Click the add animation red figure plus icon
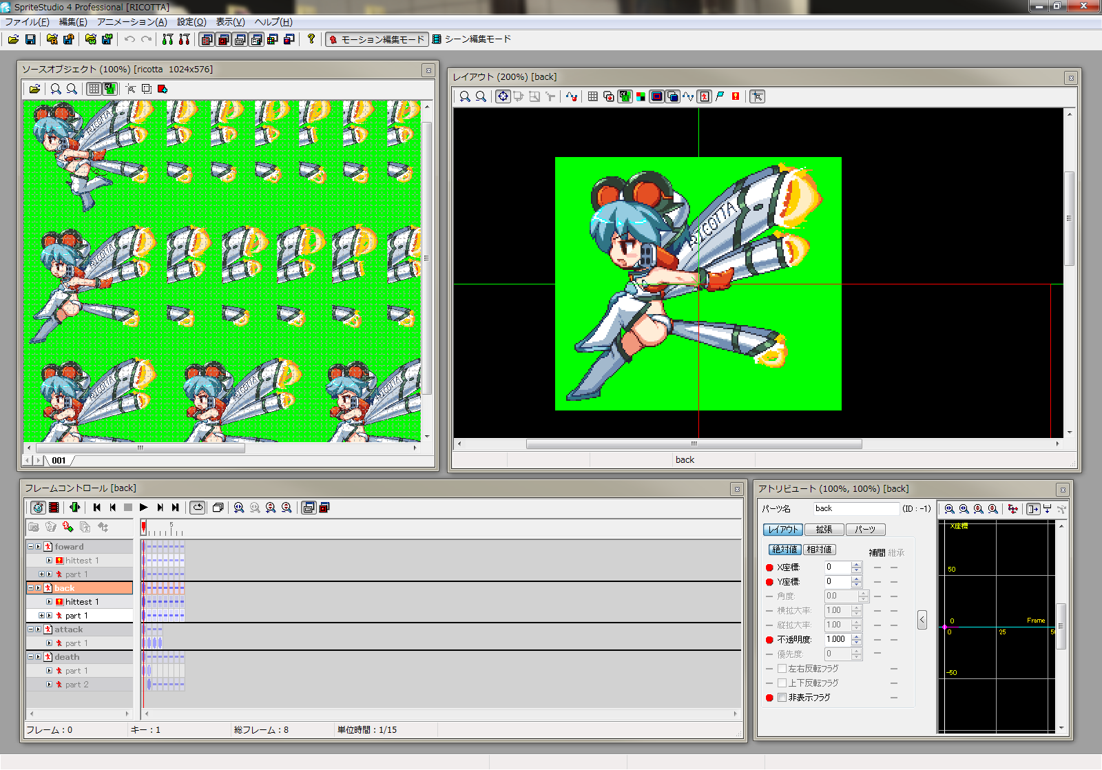Image resolution: width=1102 pixels, height=770 pixels. coord(67,527)
